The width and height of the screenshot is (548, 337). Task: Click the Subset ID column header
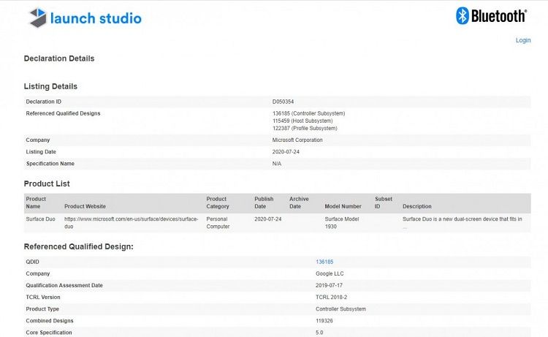384,202
